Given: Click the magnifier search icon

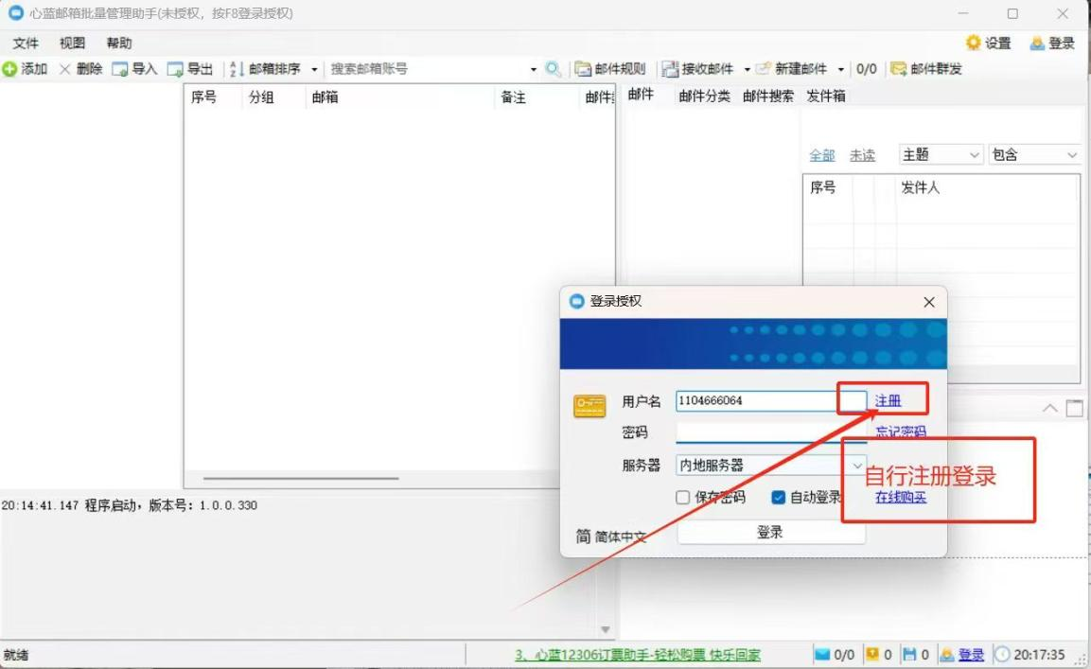Looking at the screenshot, I should pyautogui.click(x=554, y=69).
